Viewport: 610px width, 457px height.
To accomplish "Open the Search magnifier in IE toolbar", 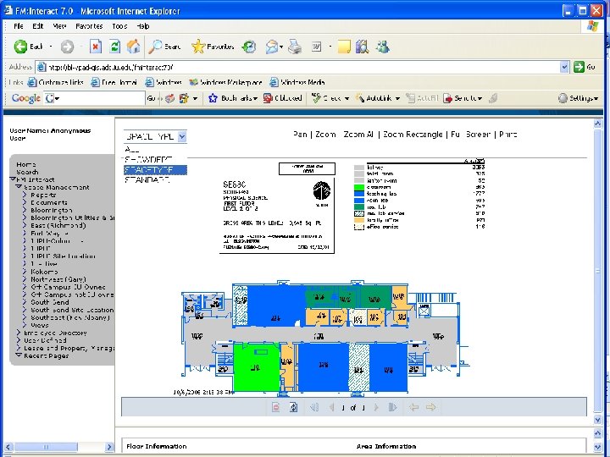I will coord(156,47).
